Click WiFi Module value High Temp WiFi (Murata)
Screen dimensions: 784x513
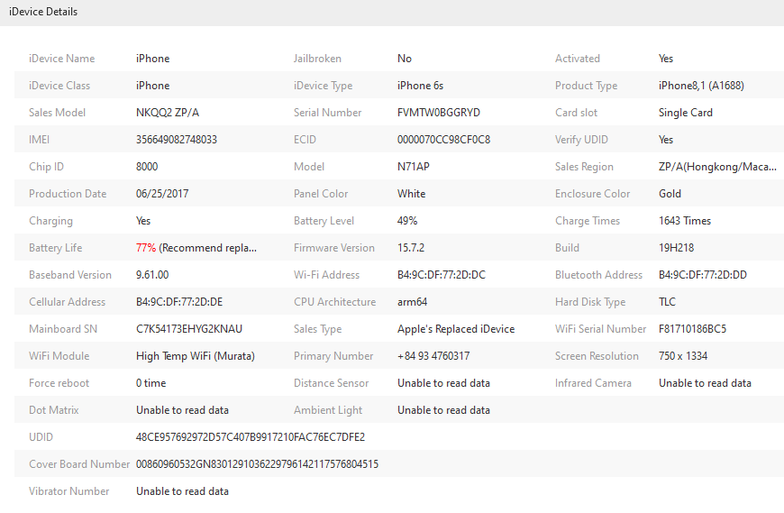pos(195,355)
